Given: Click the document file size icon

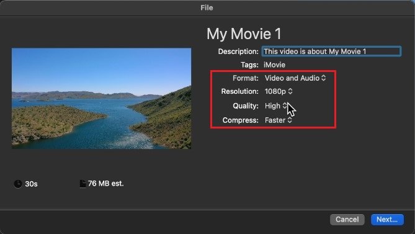Looking at the screenshot, I should (83, 184).
